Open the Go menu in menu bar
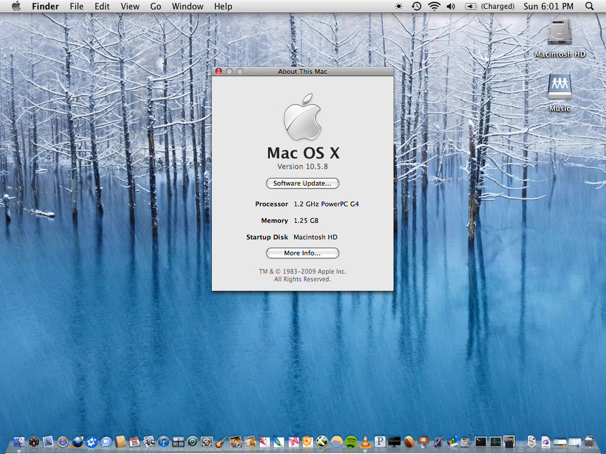 156,7
